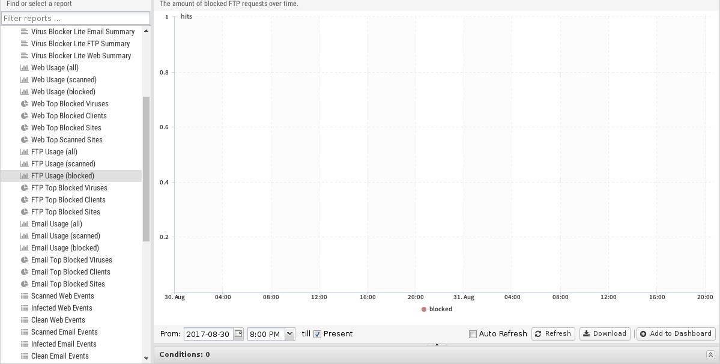
Task: Click the Web Usage (scanned) chart icon
Action: pos(25,79)
